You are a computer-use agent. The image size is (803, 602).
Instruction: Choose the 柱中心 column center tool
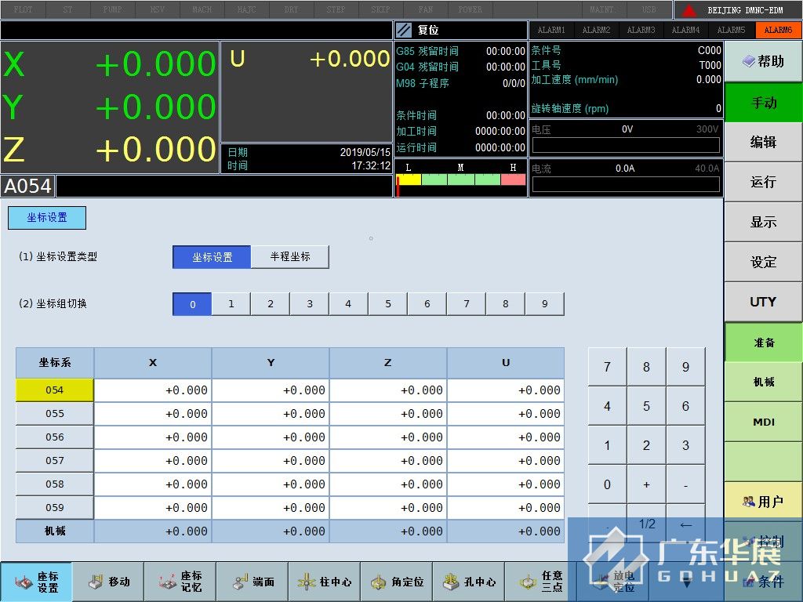pyautogui.click(x=325, y=582)
